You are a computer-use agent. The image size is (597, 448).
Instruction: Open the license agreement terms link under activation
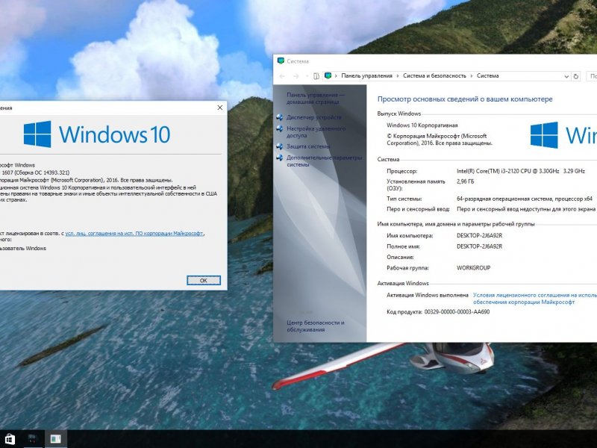point(534,298)
